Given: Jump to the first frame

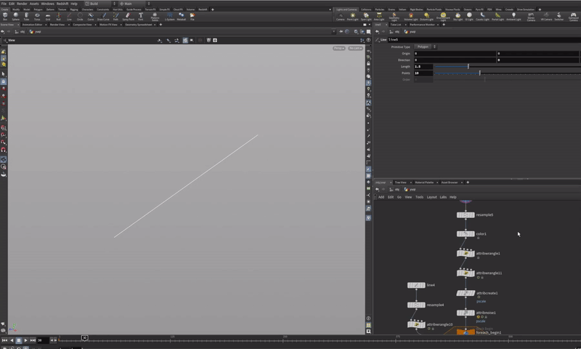Looking at the screenshot, I should click(4, 340).
